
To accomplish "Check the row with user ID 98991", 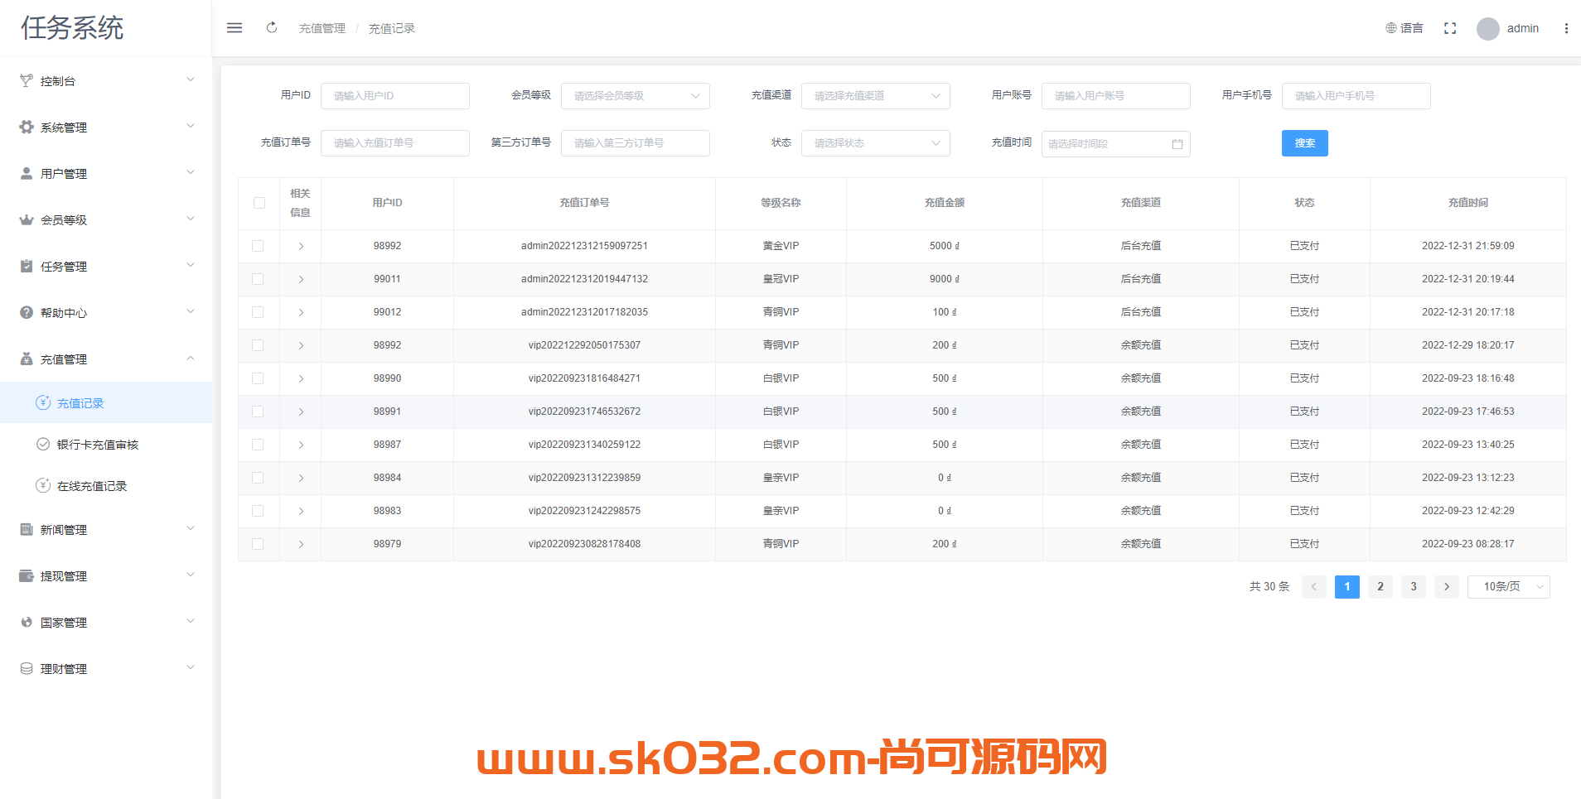I will coord(258,412).
